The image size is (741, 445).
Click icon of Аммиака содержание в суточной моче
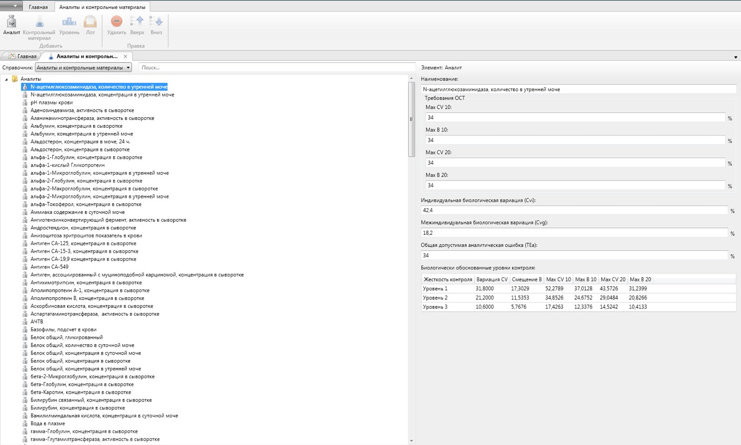[x=25, y=212]
